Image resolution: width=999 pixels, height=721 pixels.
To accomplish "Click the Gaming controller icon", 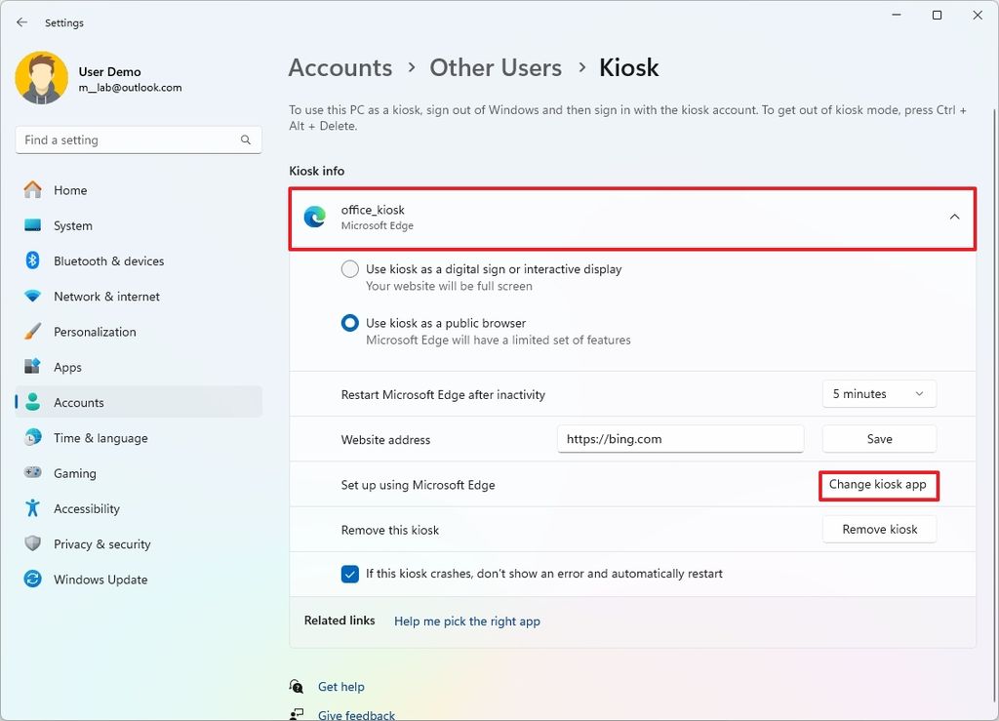I will (x=33, y=473).
